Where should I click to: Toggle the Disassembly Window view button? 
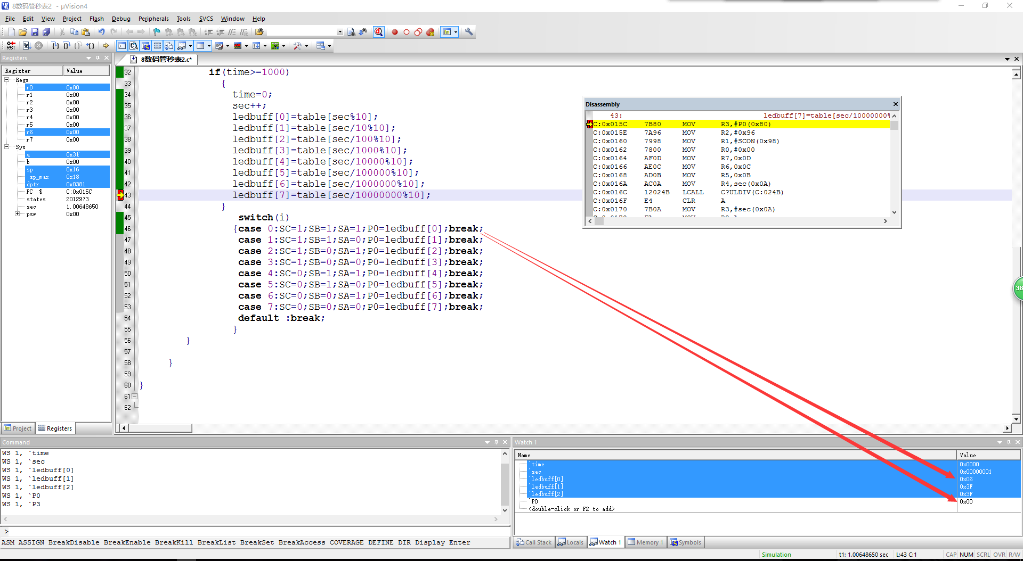134,46
